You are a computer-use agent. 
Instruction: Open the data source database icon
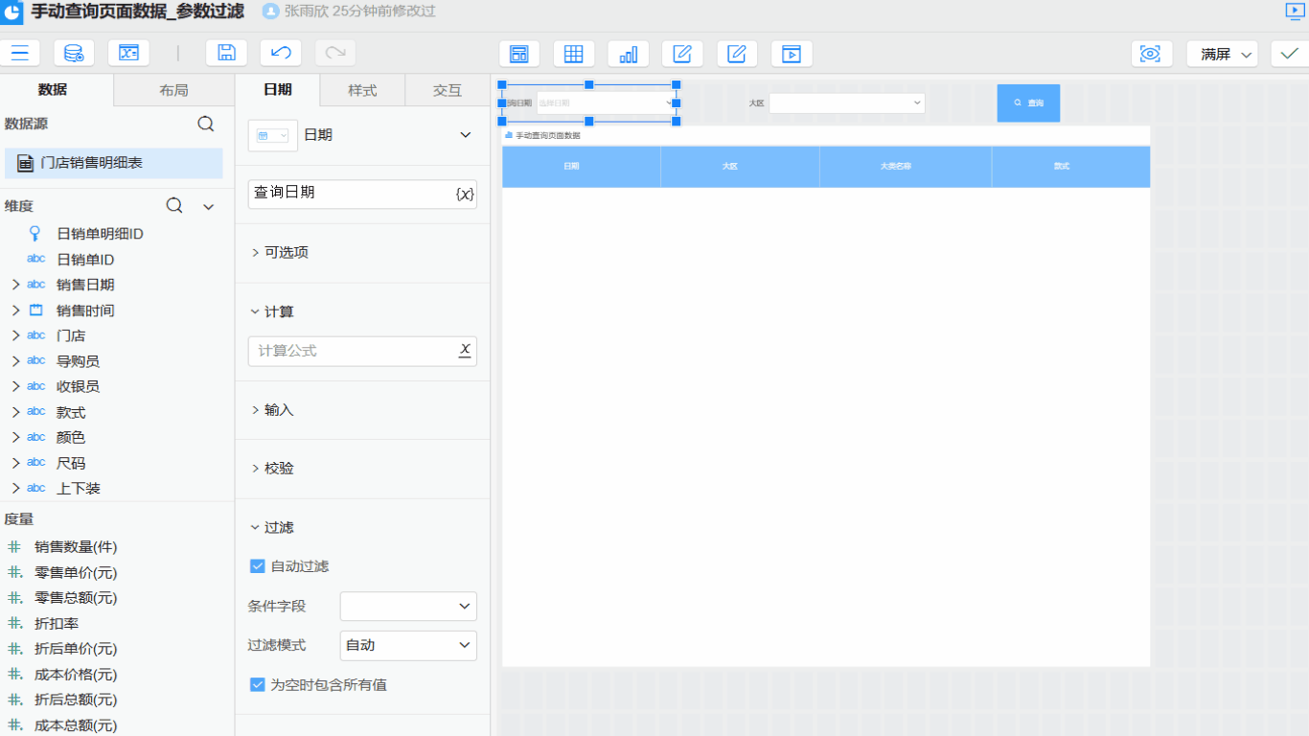pos(74,54)
